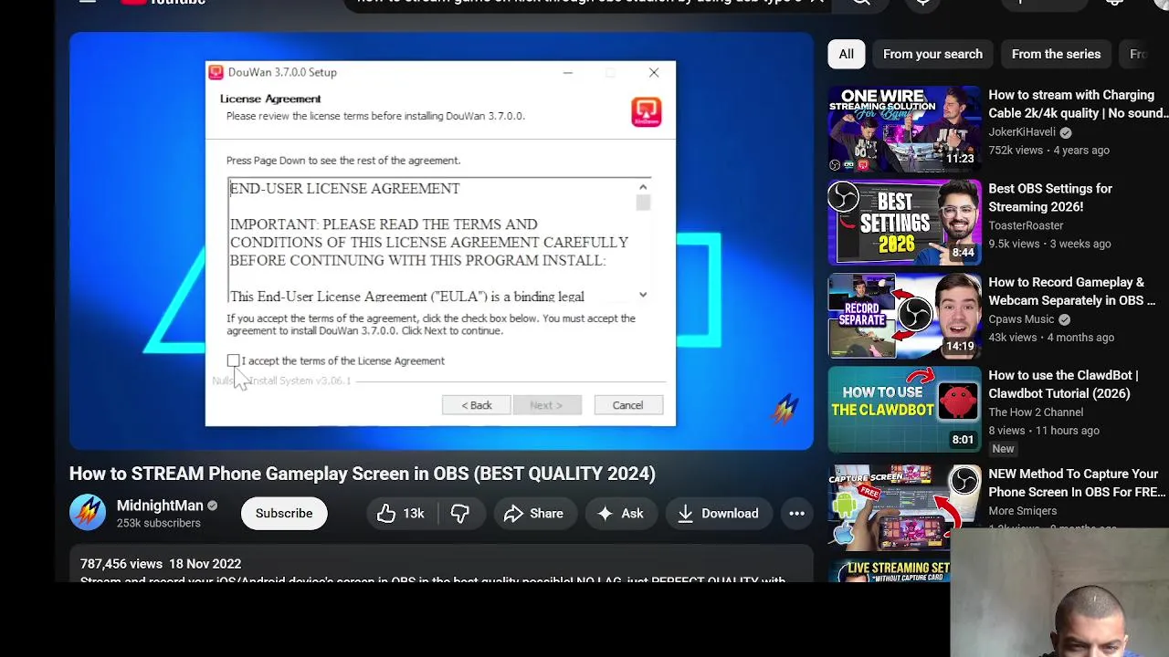Click The How 2 Channel name
Viewport: 1169px width, 657px height.
(x=1036, y=412)
